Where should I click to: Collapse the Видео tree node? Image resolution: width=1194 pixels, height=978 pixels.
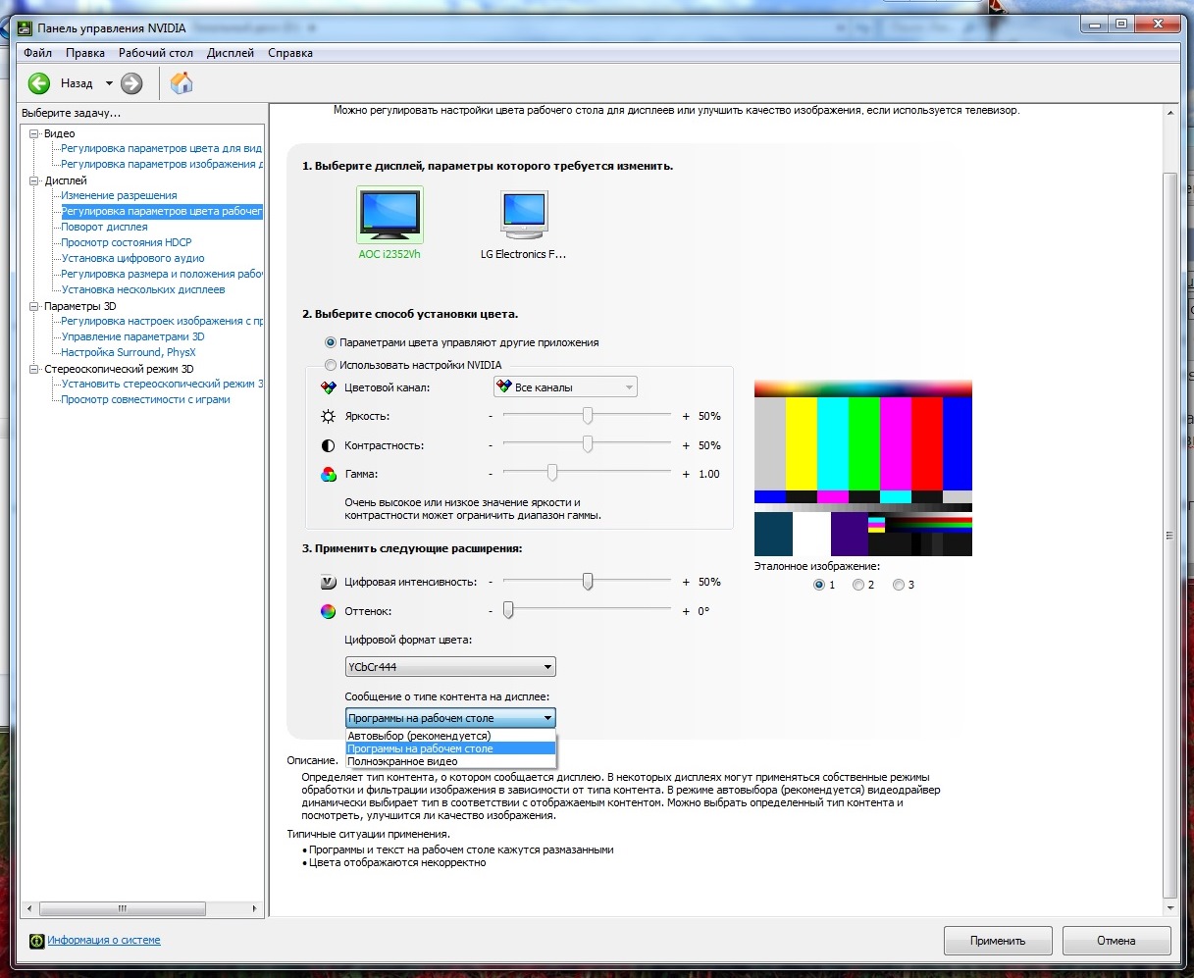[34, 133]
